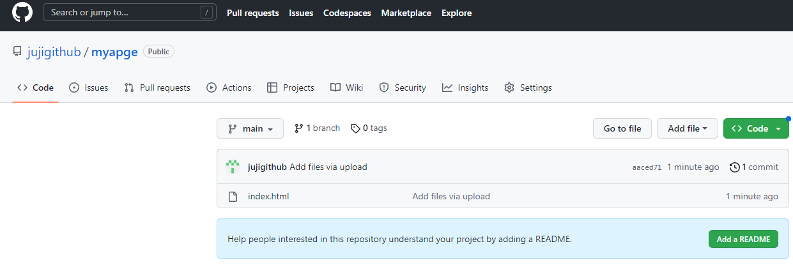Click the slash shortcut icon in search box
Viewport: 793px width, 267px height.
(x=206, y=12)
